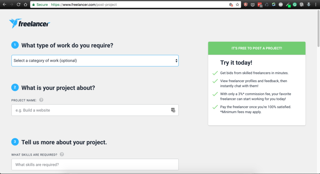Go back to the previous page
Viewport: 320px width, 174px height.
[x=4, y=5]
